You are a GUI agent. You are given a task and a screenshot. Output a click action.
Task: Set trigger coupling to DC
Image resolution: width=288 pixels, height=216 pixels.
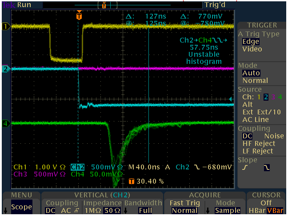(247, 136)
